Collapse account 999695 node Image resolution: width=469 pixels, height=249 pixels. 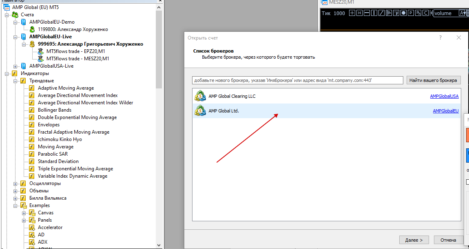tap(24, 44)
